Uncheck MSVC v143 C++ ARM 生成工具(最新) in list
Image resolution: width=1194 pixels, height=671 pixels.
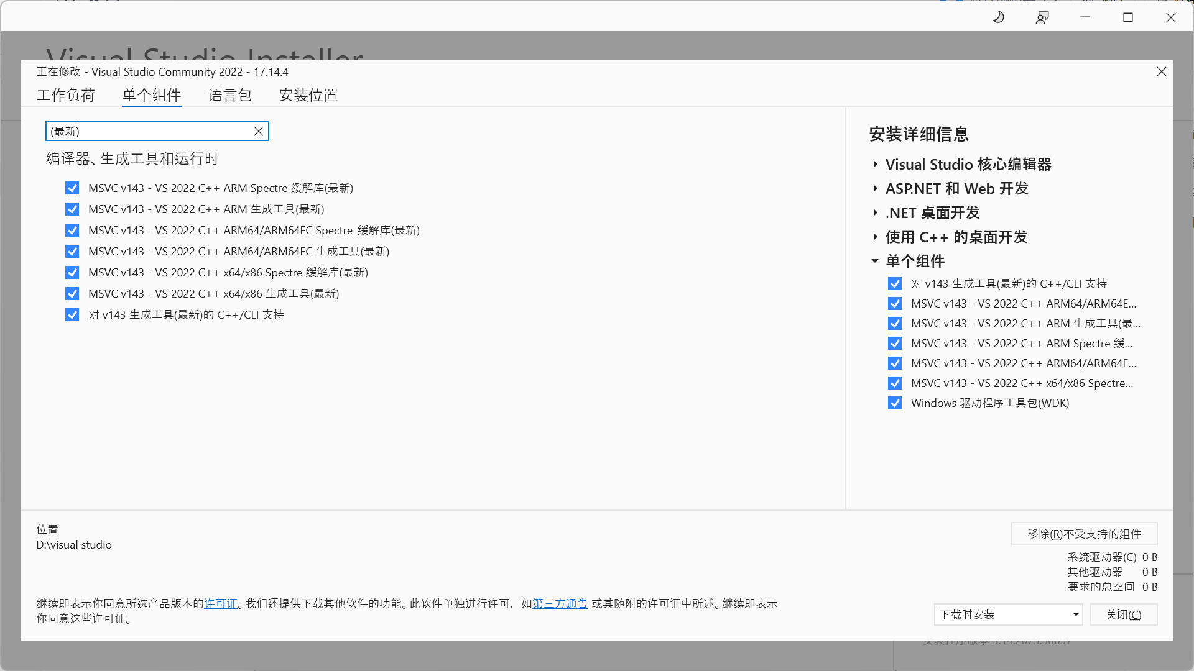[72, 209]
